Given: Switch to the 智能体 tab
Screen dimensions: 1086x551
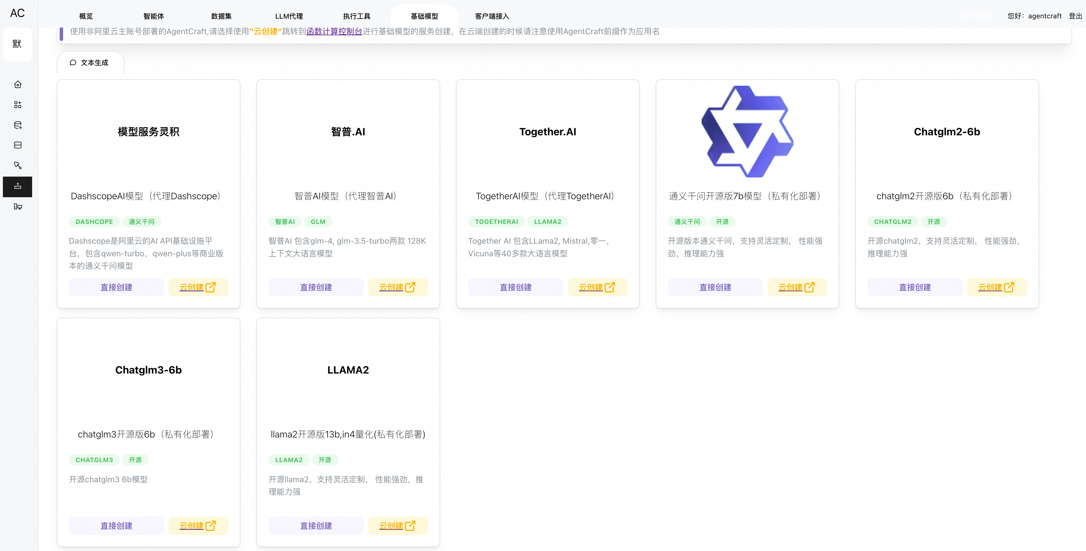Looking at the screenshot, I should [x=153, y=16].
